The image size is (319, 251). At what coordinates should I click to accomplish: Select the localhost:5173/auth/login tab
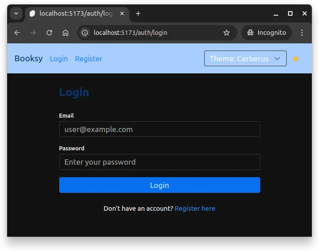[77, 13]
